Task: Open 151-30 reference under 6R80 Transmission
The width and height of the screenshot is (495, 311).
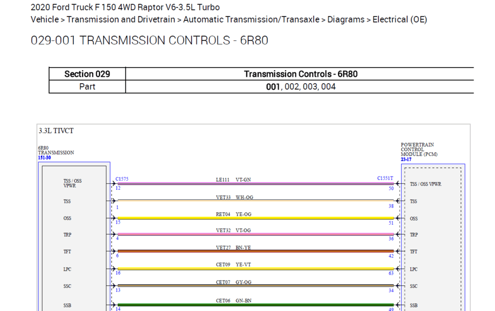Action: [x=44, y=158]
